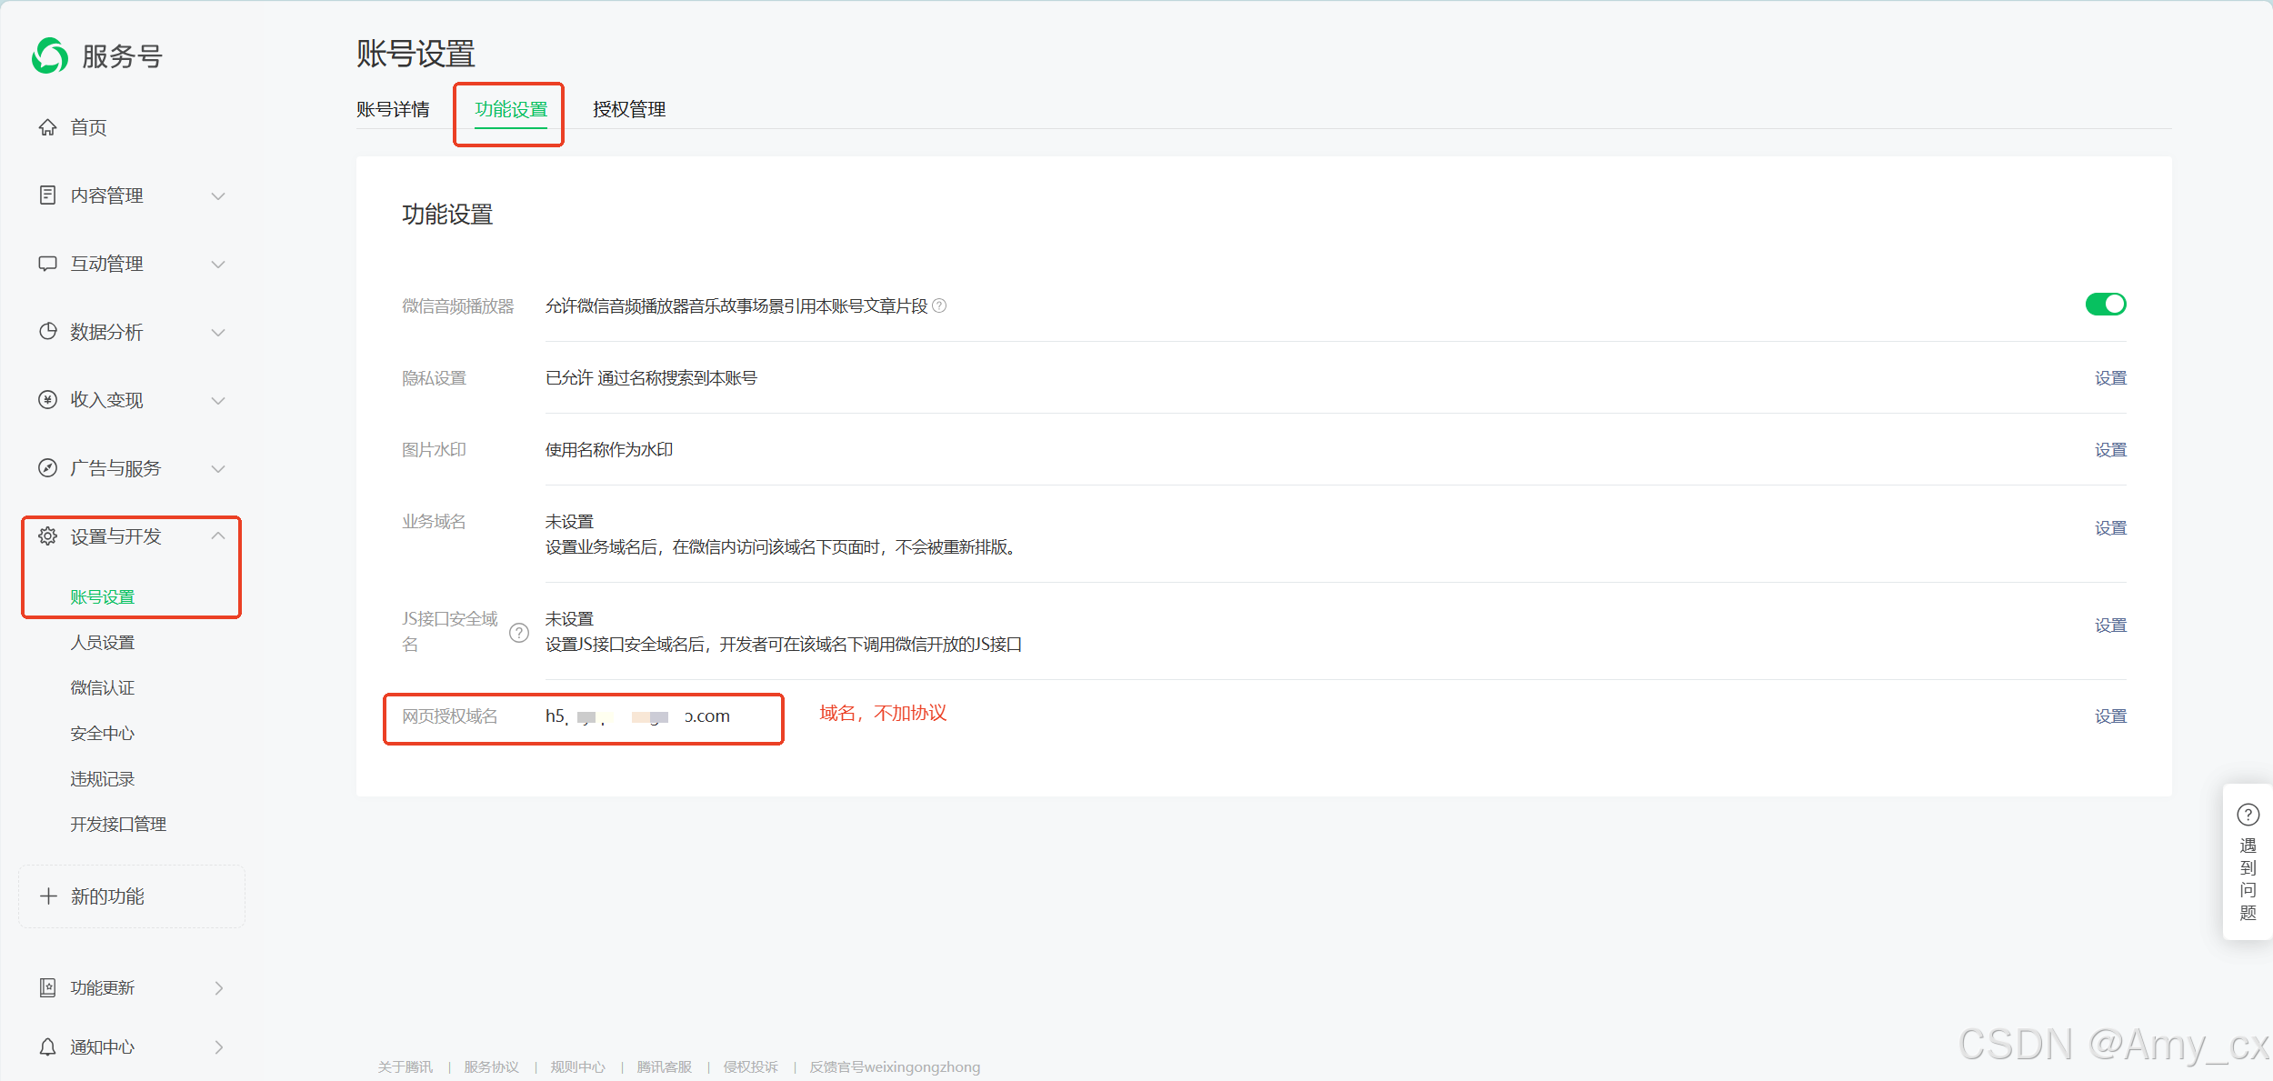2273x1081 pixels.
Task: Open 微信认证 in the sidebar
Action: point(103,688)
